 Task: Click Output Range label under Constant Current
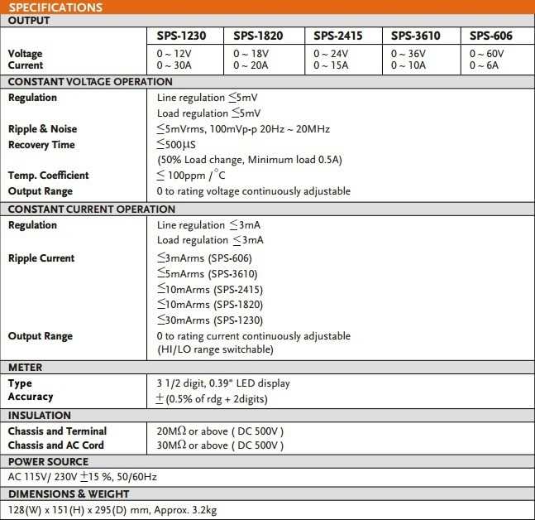pos(41,336)
